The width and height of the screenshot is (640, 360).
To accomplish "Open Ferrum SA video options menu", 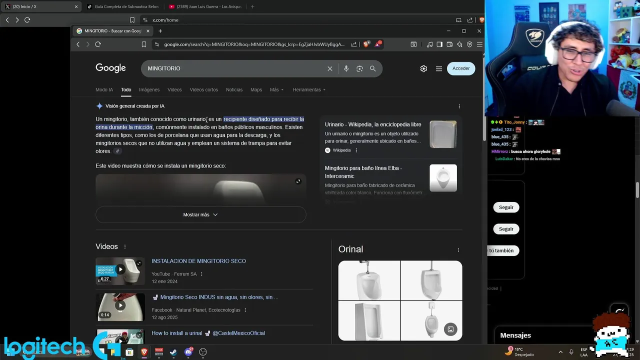I will [x=201, y=274].
